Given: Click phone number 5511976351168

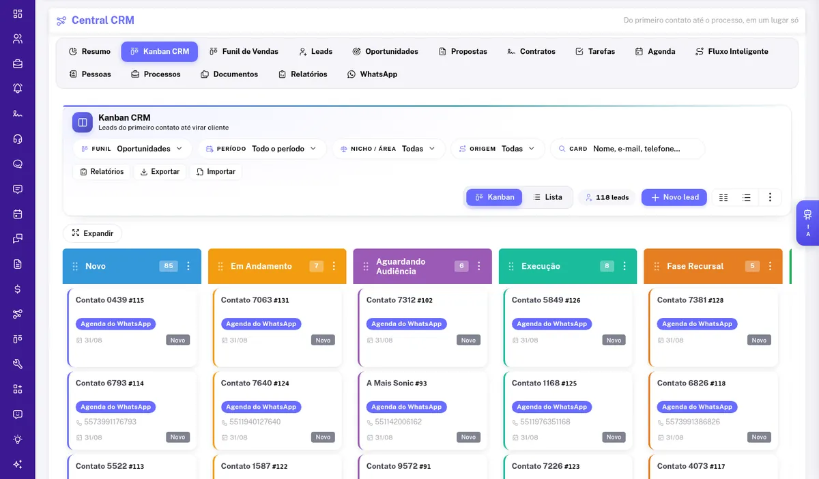Looking at the screenshot, I should tap(545, 422).
